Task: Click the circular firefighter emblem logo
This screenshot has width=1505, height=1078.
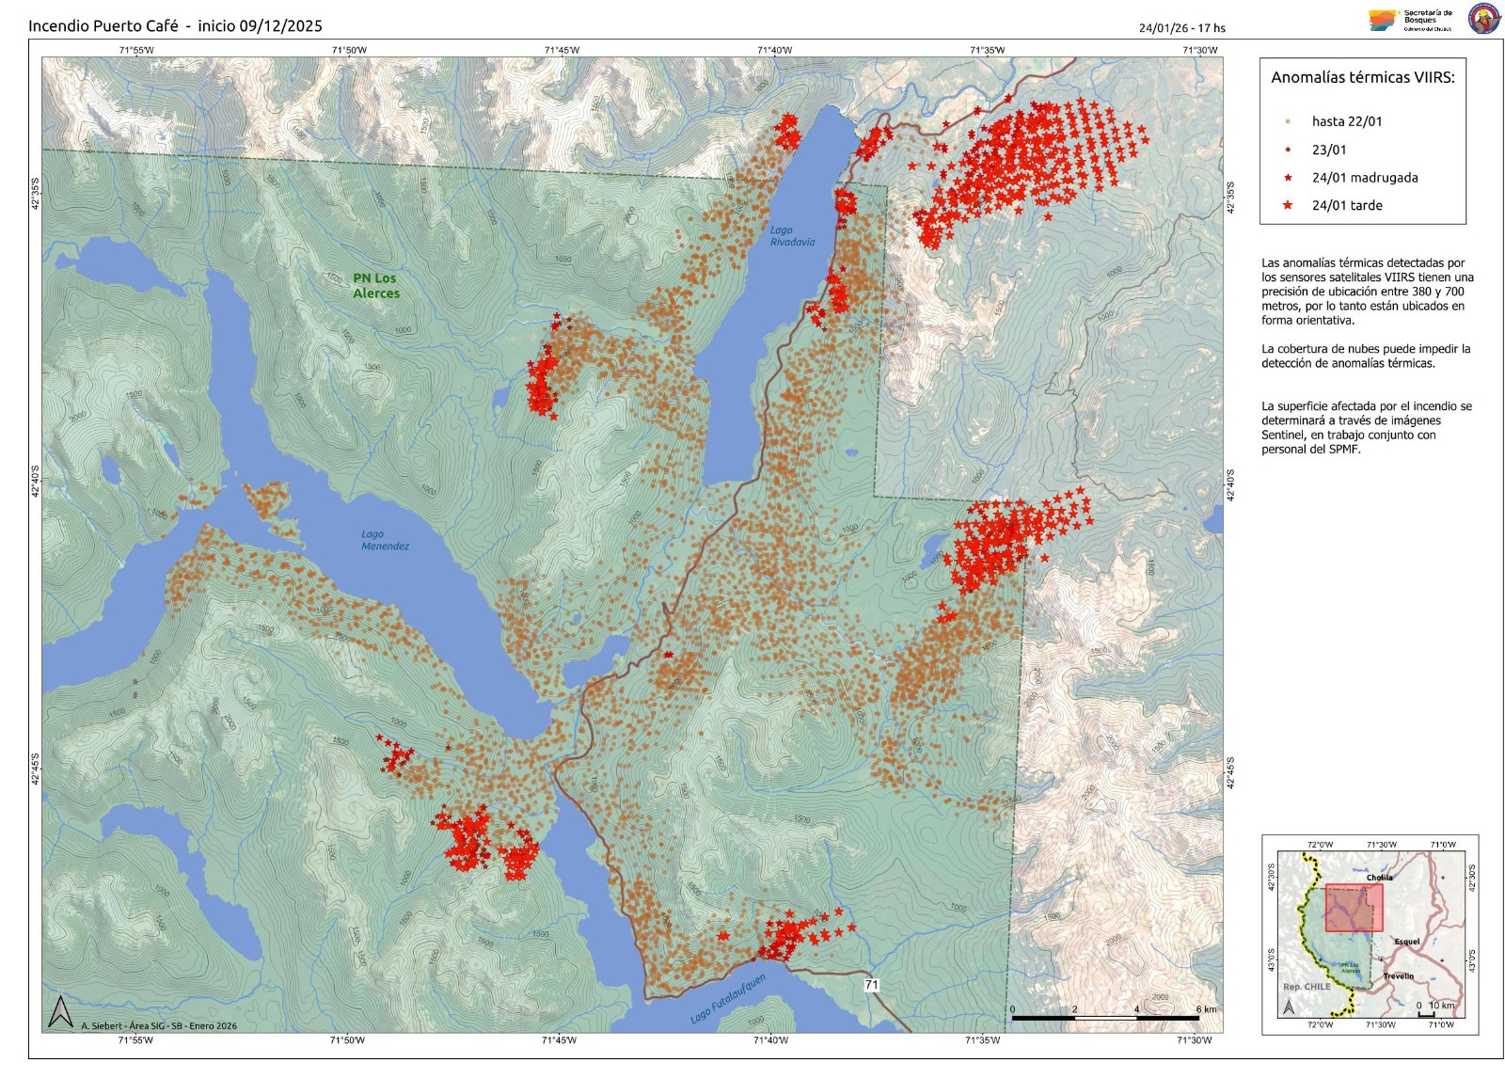Action: 1484,20
